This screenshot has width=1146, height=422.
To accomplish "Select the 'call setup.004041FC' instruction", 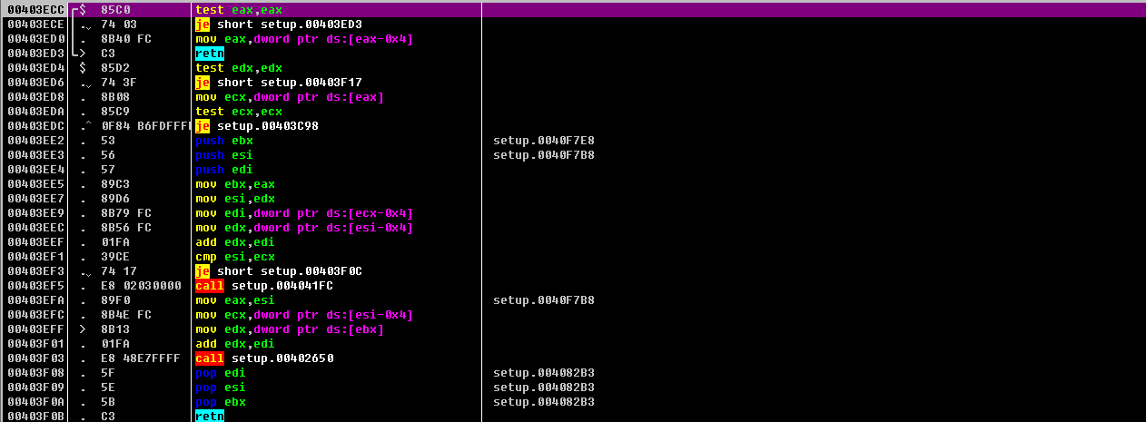I will click(x=264, y=286).
